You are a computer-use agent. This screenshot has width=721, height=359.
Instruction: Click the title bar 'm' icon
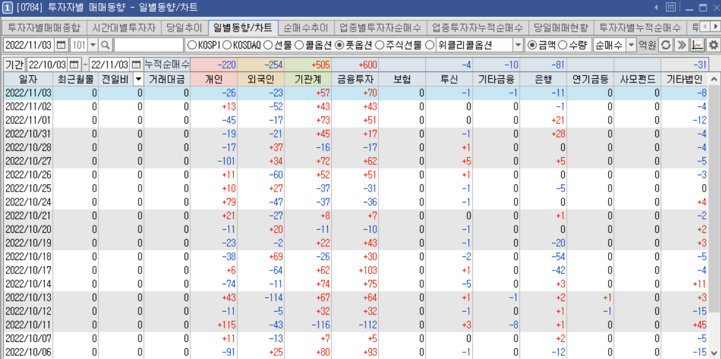[671, 7]
